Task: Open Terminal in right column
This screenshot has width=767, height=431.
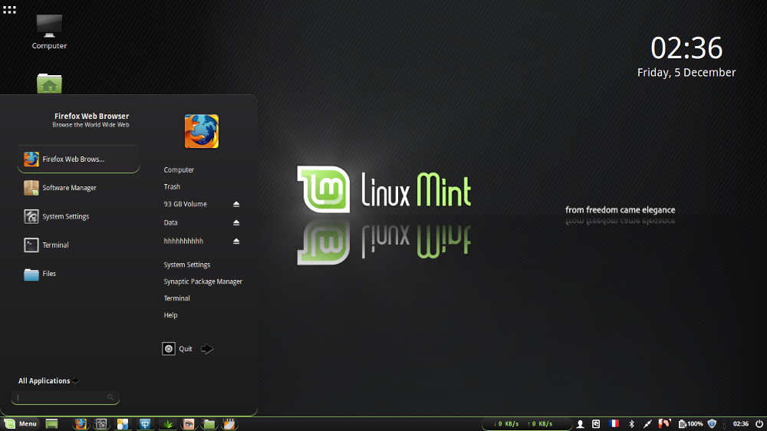Action: (176, 298)
